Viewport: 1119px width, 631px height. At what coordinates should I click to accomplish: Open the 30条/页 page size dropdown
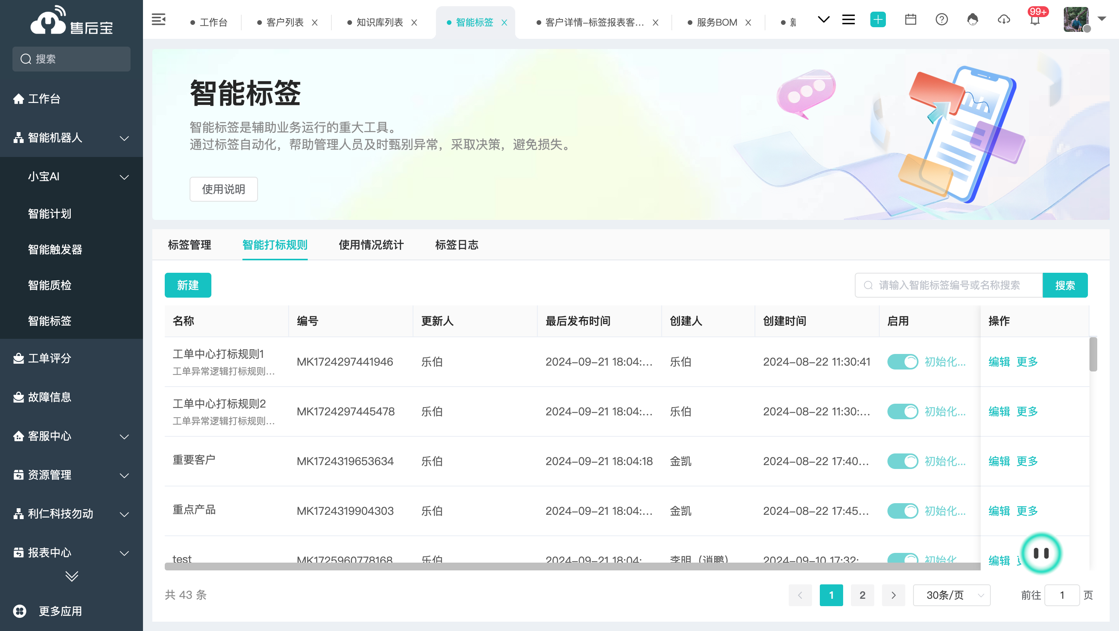pyautogui.click(x=952, y=595)
